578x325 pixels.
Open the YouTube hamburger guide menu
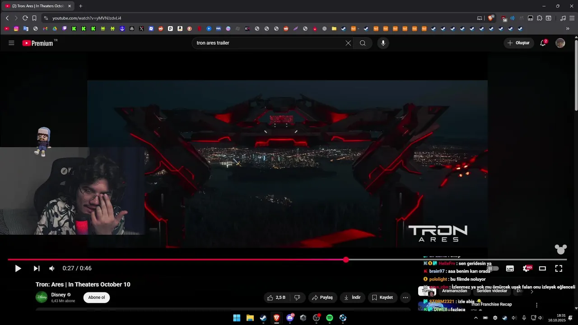tap(11, 43)
